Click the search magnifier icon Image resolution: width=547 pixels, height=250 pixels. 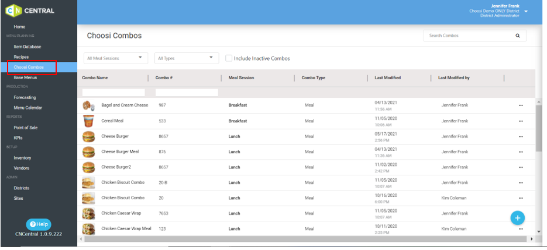[518, 36]
